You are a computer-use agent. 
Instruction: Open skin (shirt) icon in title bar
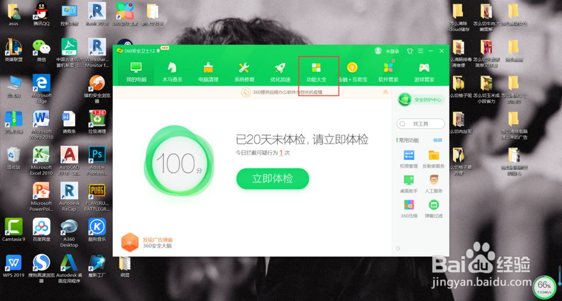(410, 51)
